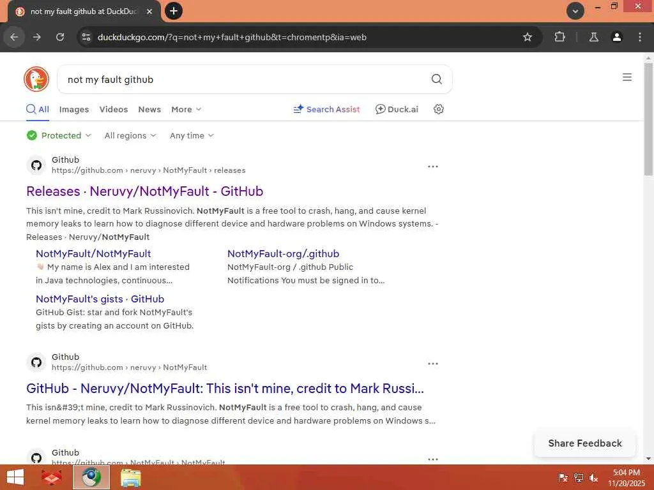Open NotMyFault's gists link
654x490 pixels.
(x=100, y=299)
